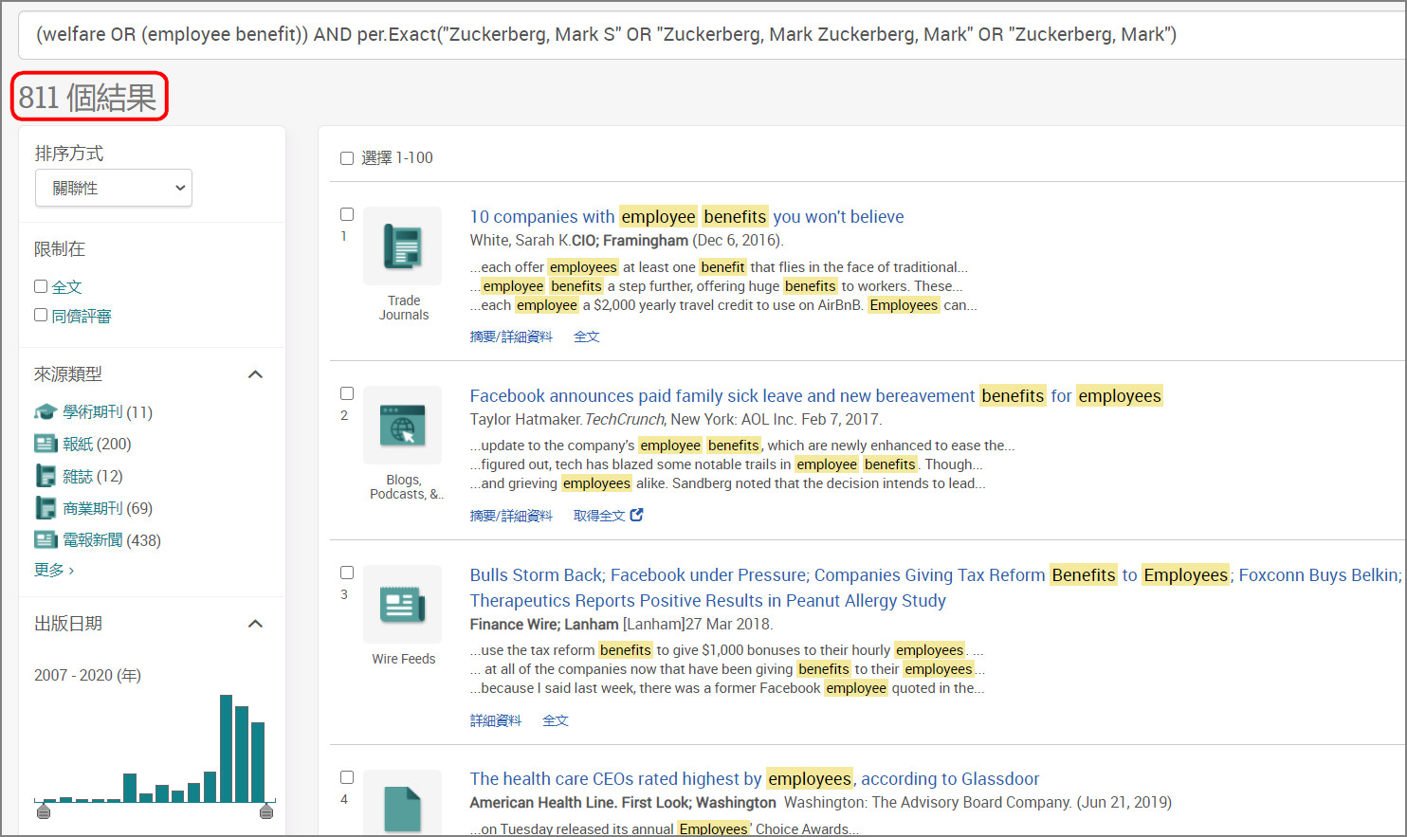Image resolution: width=1407 pixels, height=837 pixels.
Task: Click the 雜誌 magazine icon
Action: point(46,476)
